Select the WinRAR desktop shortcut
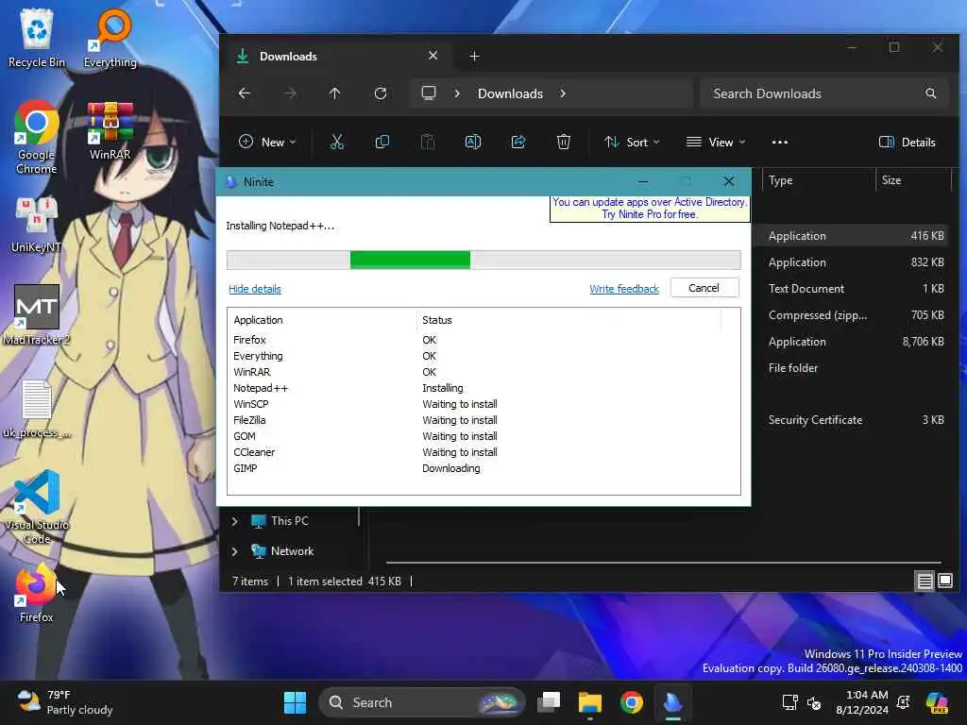The width and height of the screenshot is (967, 725). pos(110,130)
